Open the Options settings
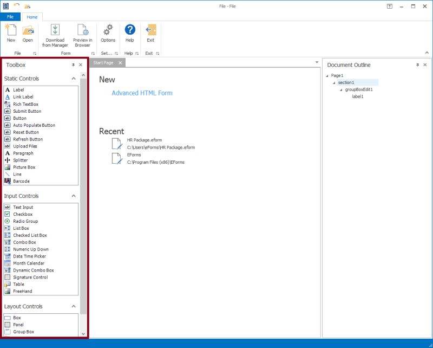Screen dimensions: 433x348 click(x=108, y=33)
